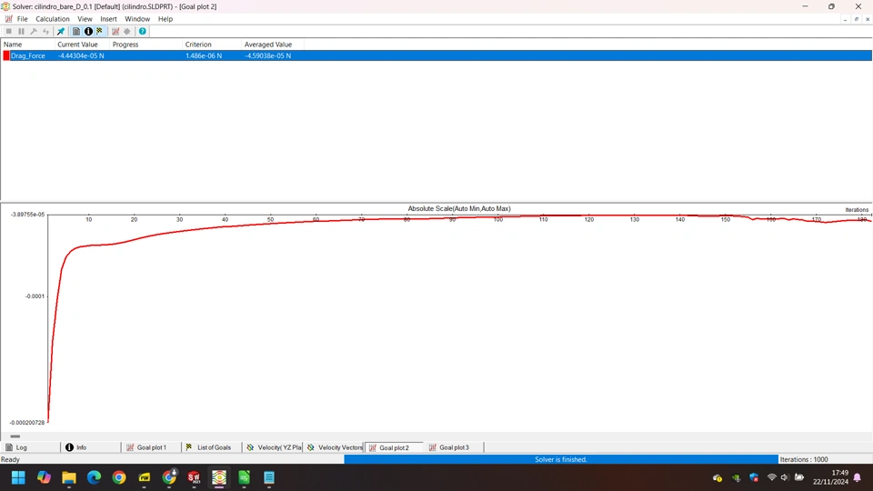Image resolution: width=873 pixels, height=491 pixels.
Task: Open the Insert menu
Action: (108, 19)
